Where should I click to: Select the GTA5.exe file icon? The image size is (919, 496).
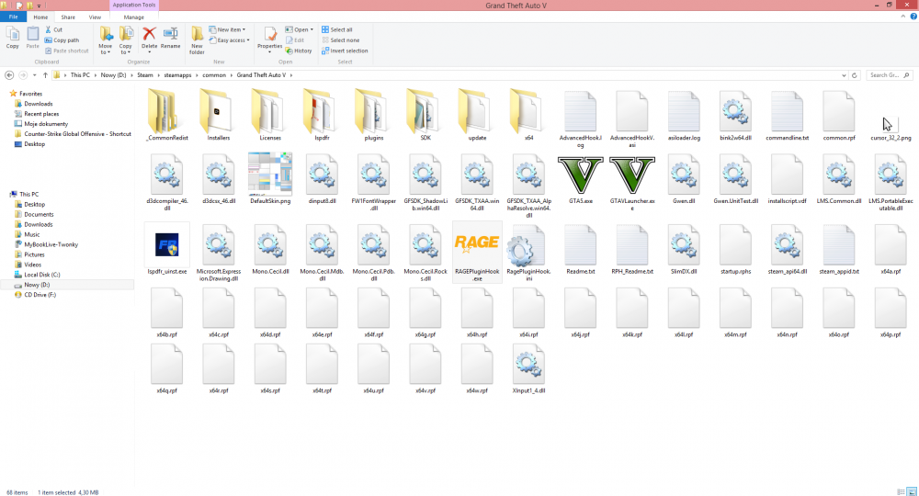pyautogui.click(x=580, y=175)
